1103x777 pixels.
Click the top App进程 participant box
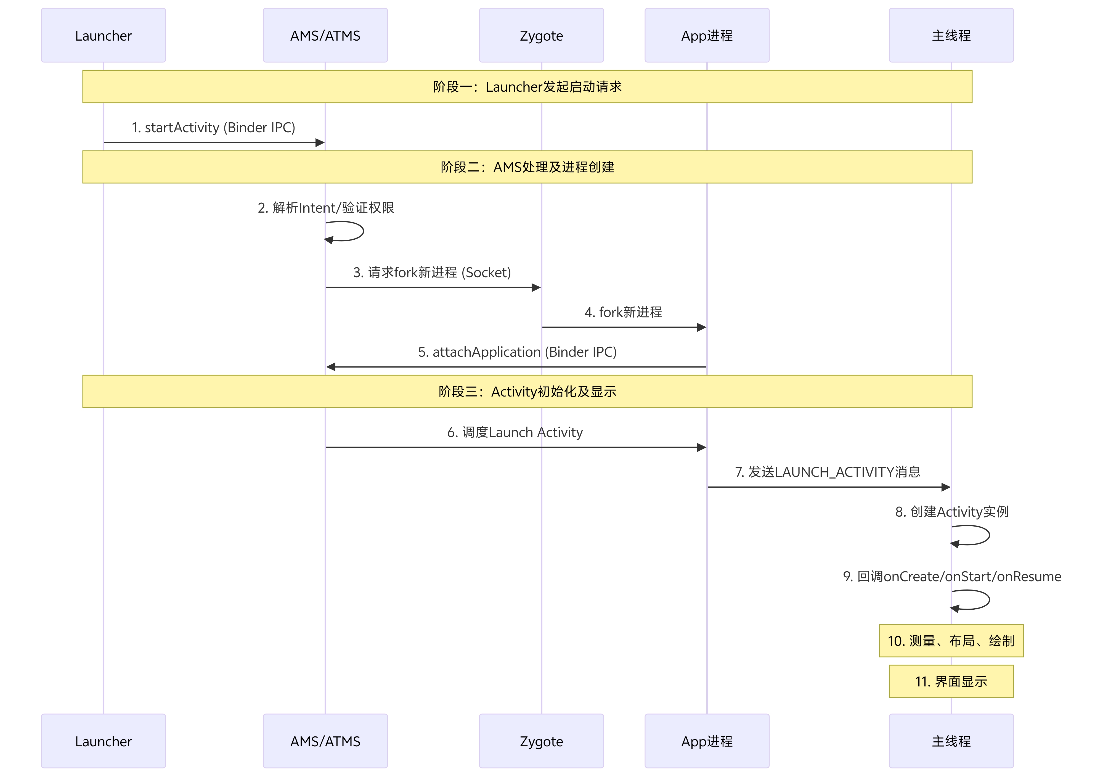(707, 35)
